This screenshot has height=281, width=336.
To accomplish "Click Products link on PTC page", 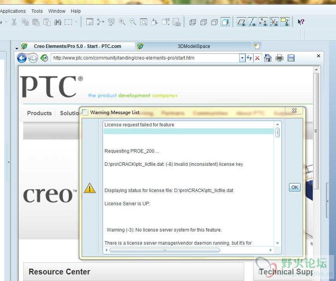I will (39, 113).
